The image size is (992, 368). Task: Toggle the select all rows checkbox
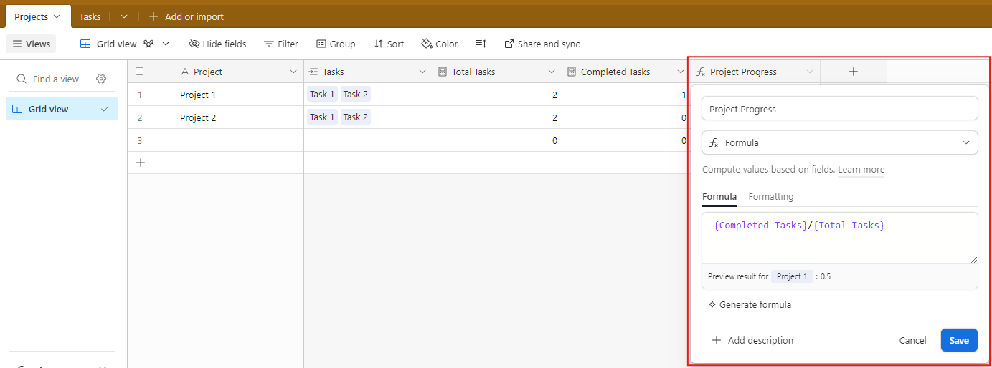[x=140, y=72]
